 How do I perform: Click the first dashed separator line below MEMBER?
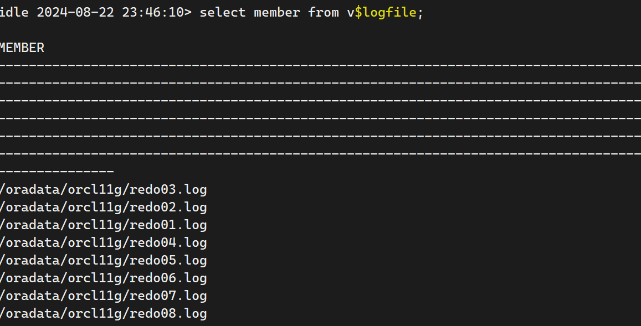(320, 65)
